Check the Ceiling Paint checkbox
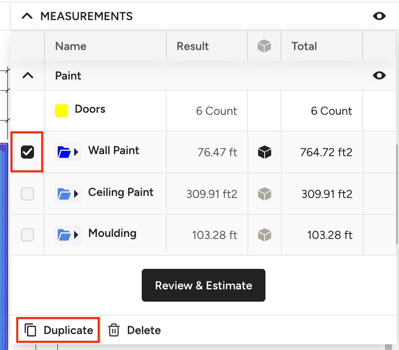The width and height of the screenshot is (399, 350). pos(27,194)
